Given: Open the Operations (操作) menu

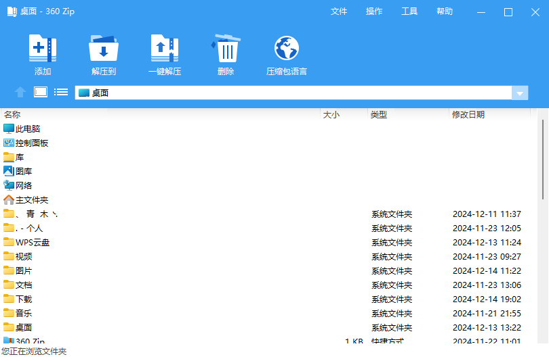Looking at the screenshot, I should click(374, 11).
